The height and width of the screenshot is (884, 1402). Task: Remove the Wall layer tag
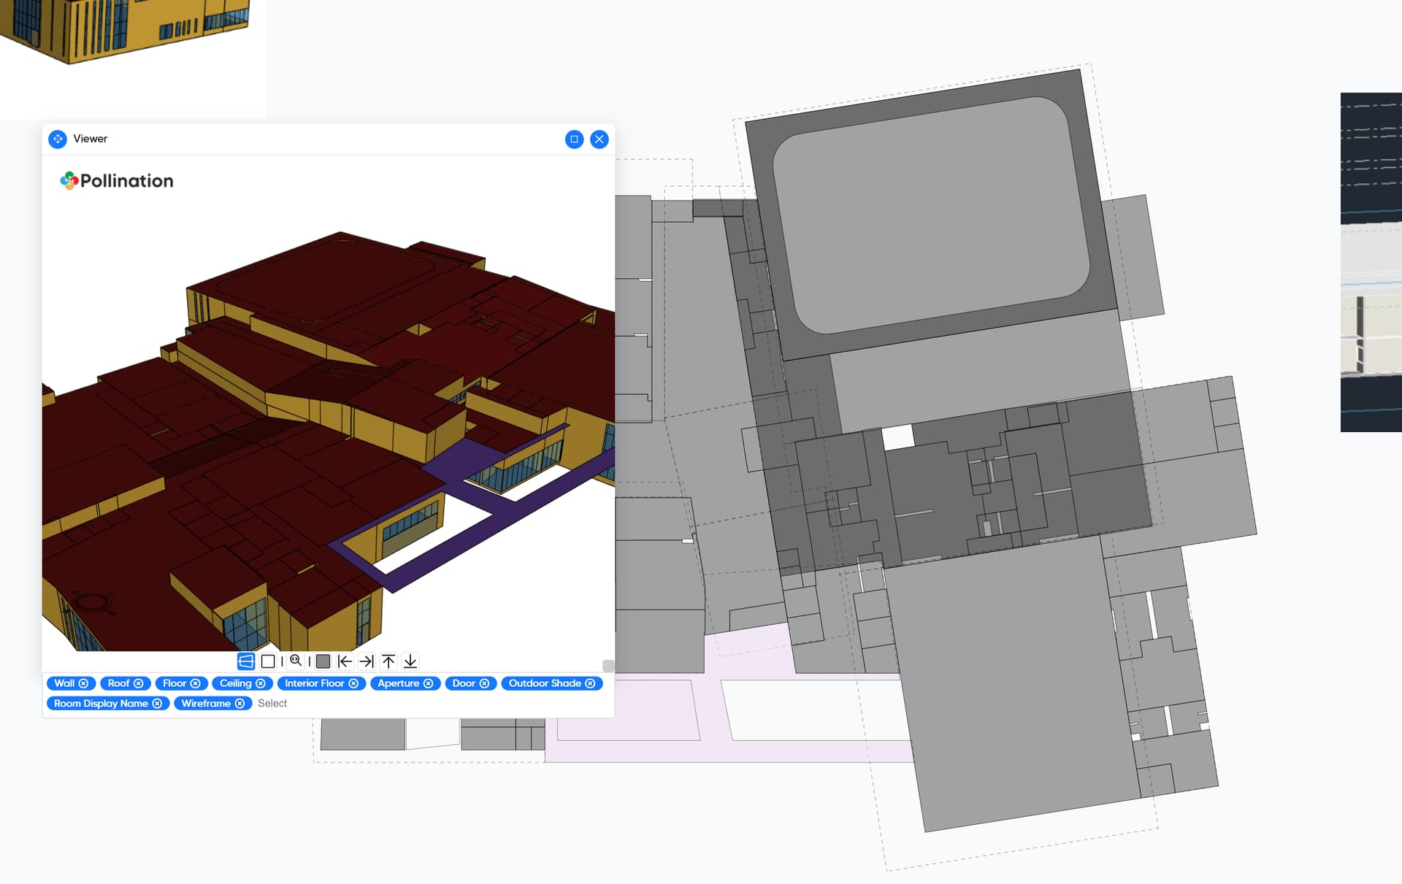pyautogui.click(x=84, y=683)
